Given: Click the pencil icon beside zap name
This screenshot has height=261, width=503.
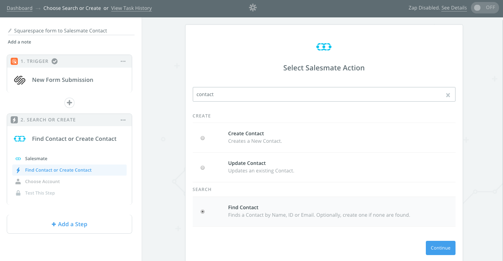Looking at the screenshot, I should click(10, 30).
